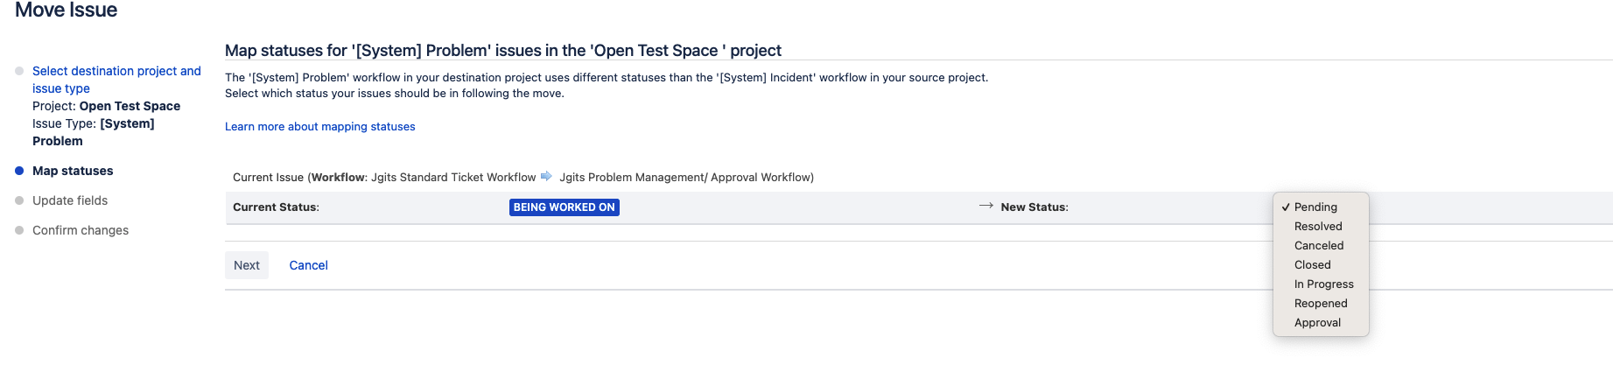Click the Next button

pos(247,265)
